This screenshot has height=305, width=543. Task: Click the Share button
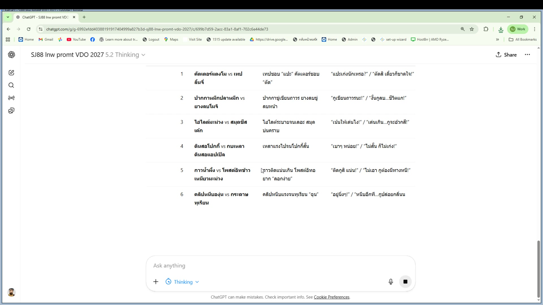click(x=506, y=55)
